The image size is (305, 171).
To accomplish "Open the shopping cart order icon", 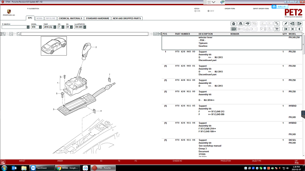I will click(277, 29).
